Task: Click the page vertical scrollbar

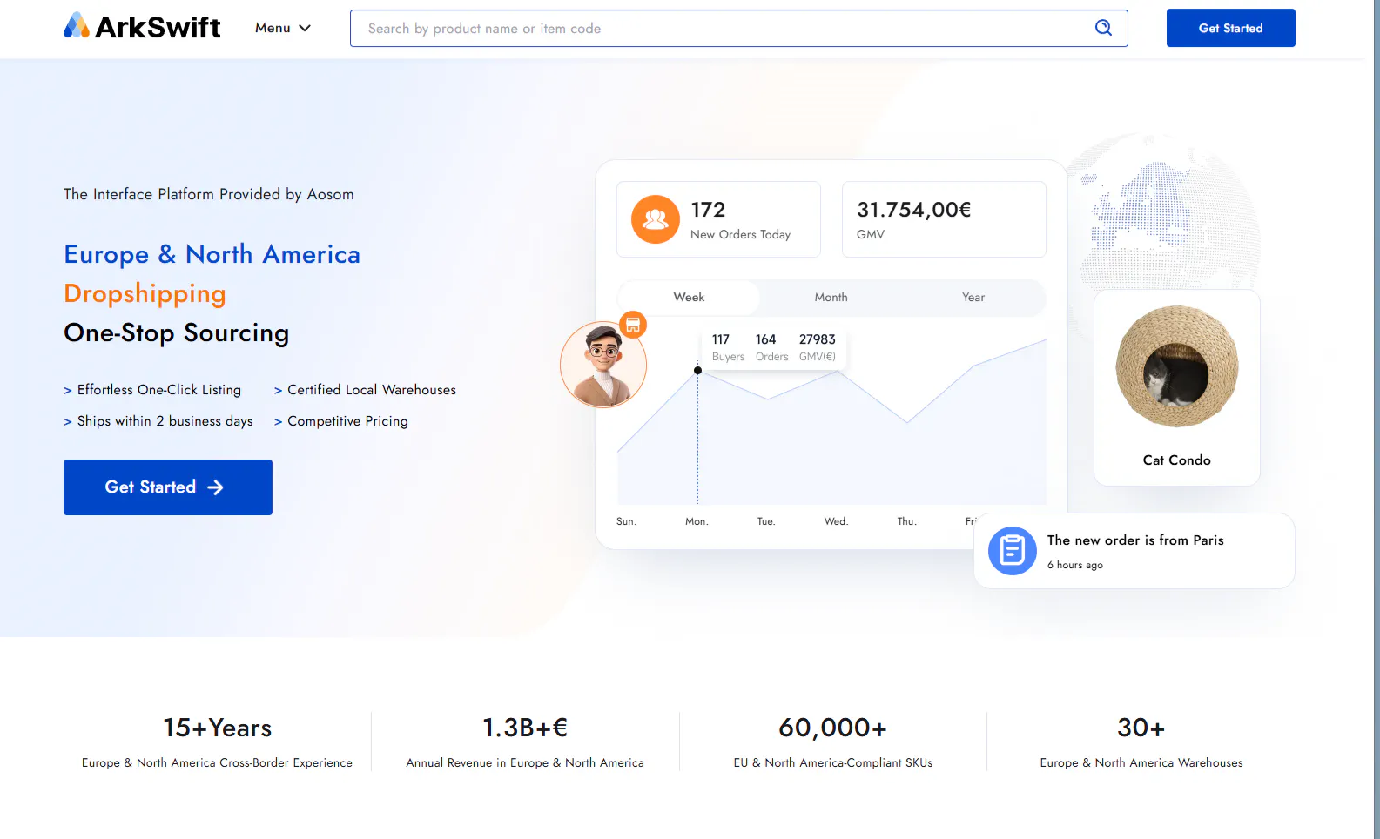Action: [1377, 419]
